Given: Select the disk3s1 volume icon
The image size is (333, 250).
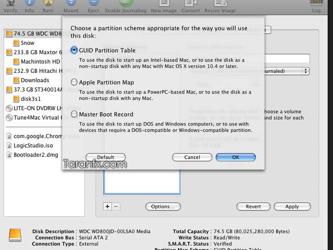Looking at the screenshot, I should [x=16, y=99].
